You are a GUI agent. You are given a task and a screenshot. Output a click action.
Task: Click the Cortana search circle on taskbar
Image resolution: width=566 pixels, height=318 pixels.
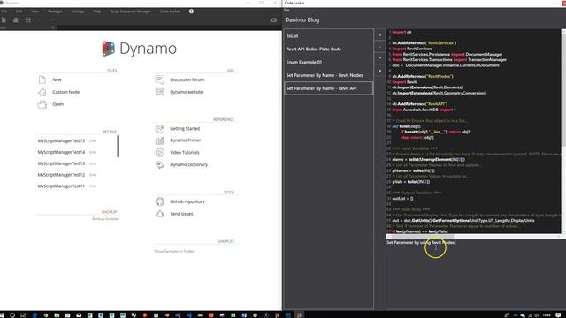point(12,315)
